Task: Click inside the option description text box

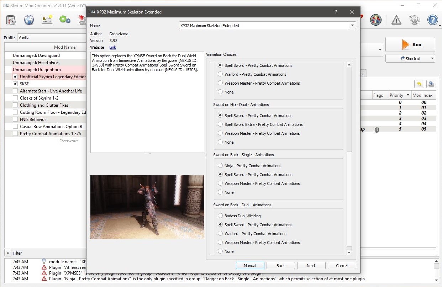Action: (x=147, y=102)
